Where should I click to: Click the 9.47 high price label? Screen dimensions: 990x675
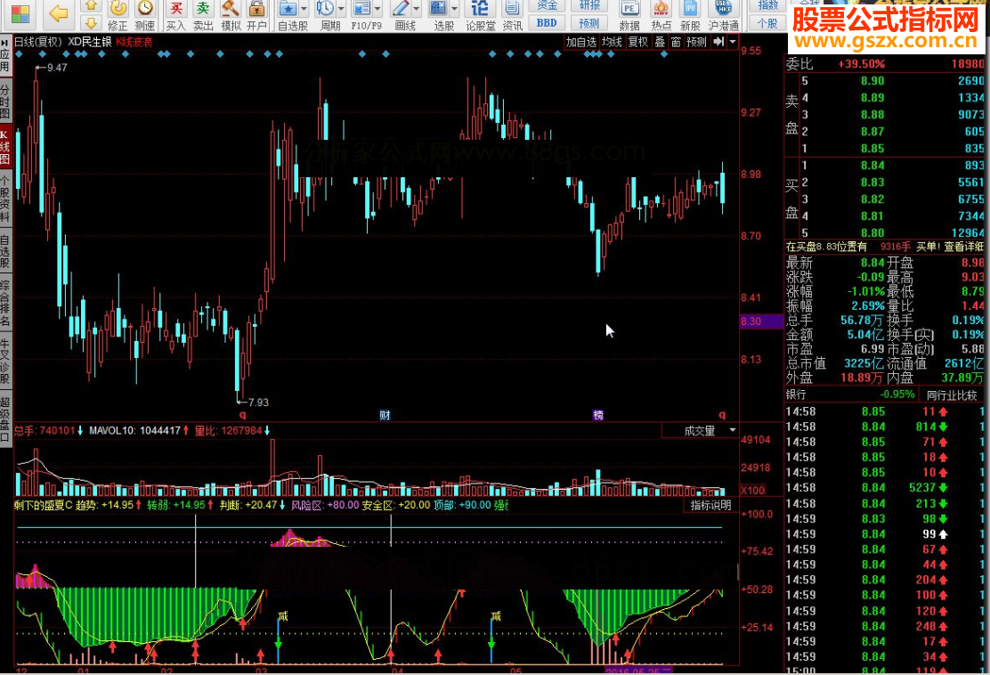(x=57, y=68)
